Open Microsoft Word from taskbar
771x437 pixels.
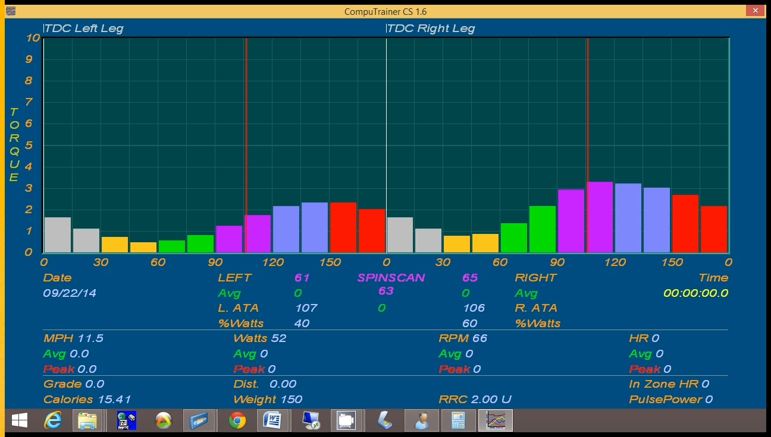272,421
